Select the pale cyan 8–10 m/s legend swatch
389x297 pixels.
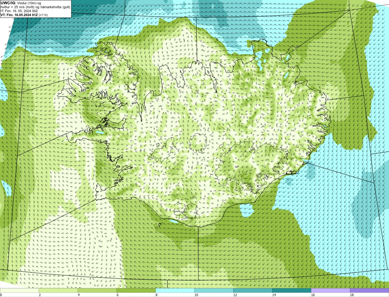click(x=175, y=290)
